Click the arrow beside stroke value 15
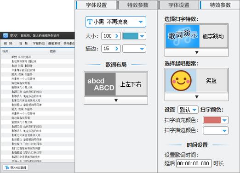Image resolution: width=240 pixels, height=173 pixels. [117, 49]
